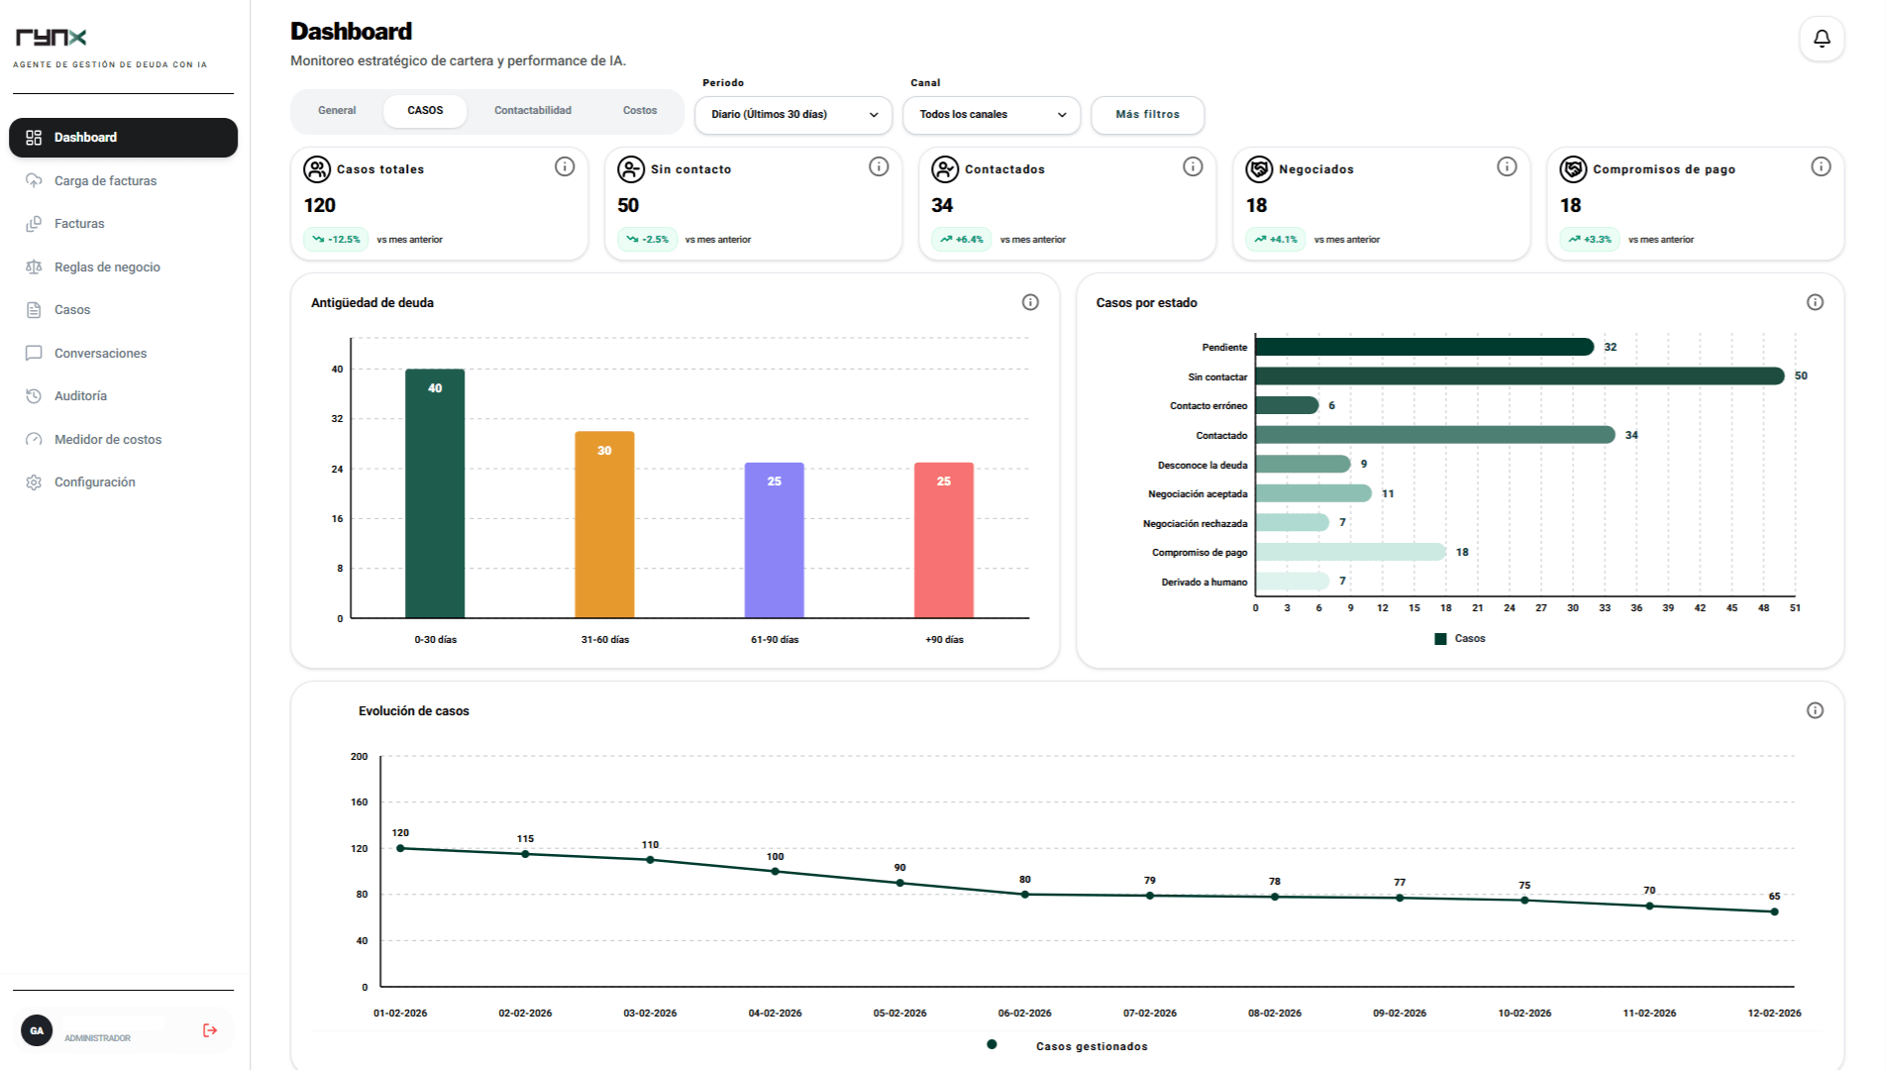This screenshot has width=1886, height=1070.
Task: Click the Contactado bar in chart
Action: click(x=1435, y=435)
